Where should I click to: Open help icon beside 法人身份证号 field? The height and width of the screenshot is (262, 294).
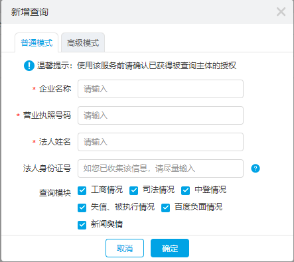click(x=256, y=168)
